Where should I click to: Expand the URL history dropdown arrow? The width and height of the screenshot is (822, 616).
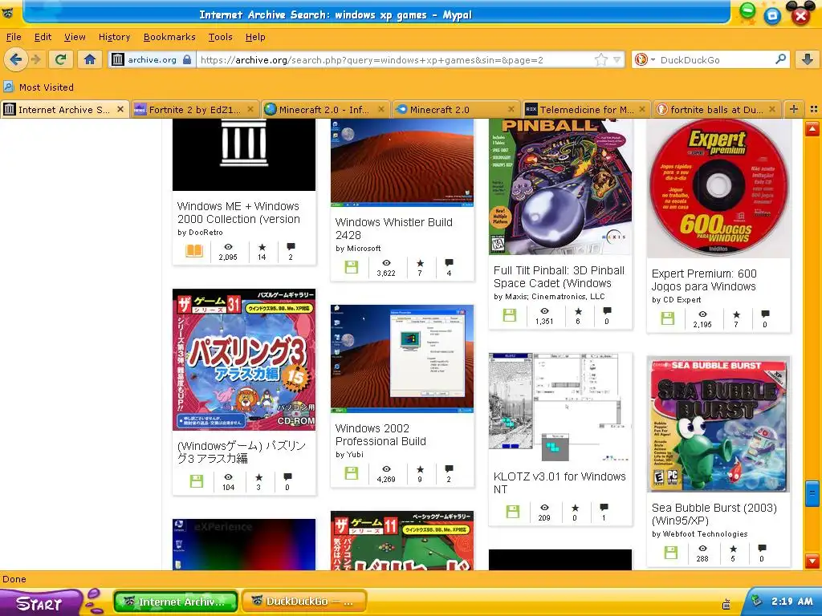coord(617,59)
